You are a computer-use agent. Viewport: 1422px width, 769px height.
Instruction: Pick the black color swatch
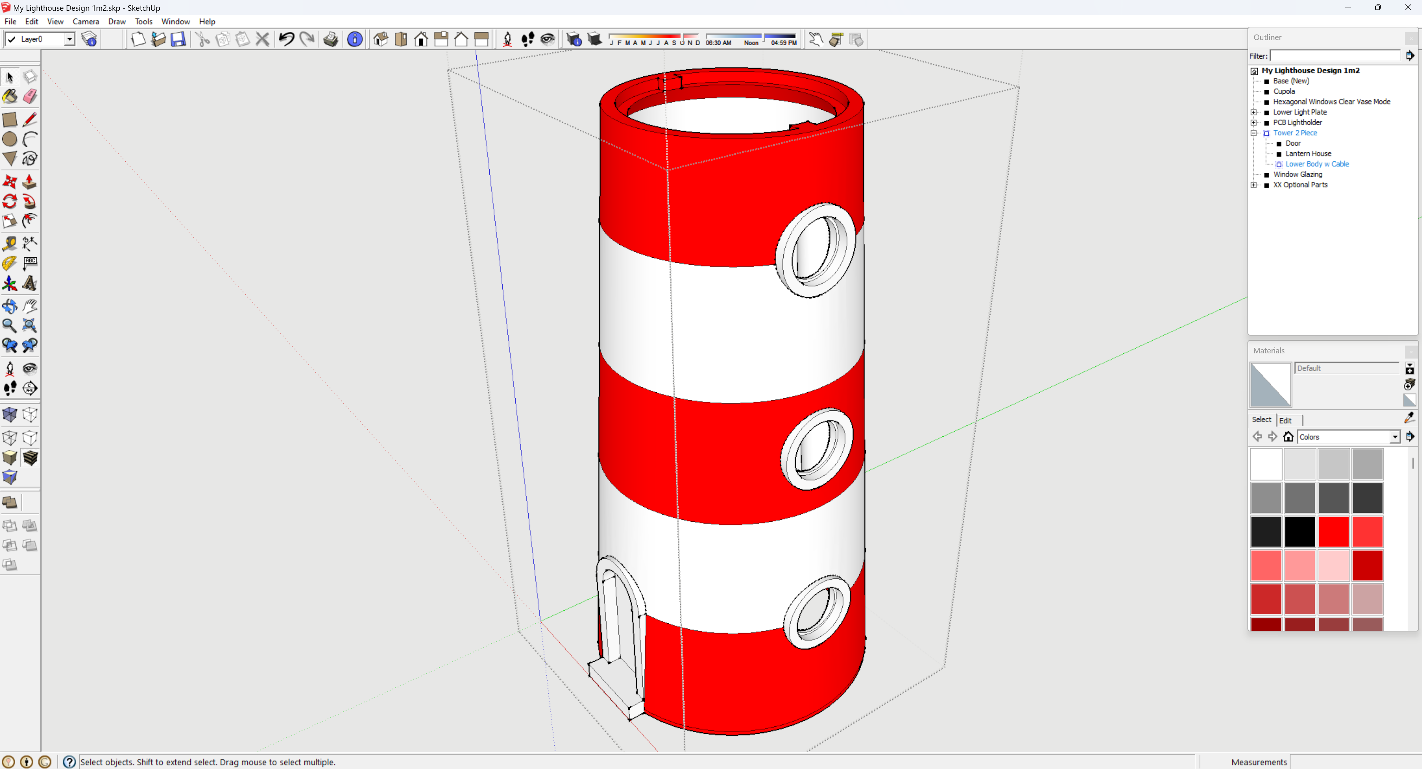tap(1300, 531)
